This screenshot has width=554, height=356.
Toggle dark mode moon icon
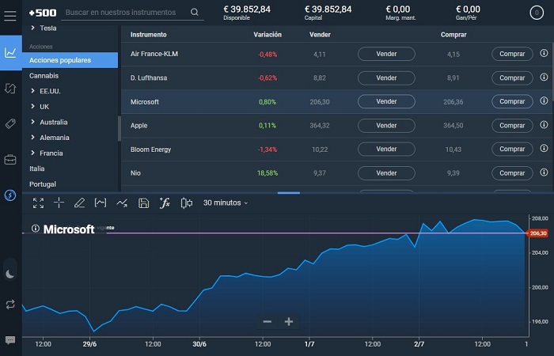[x=9, y=274]
